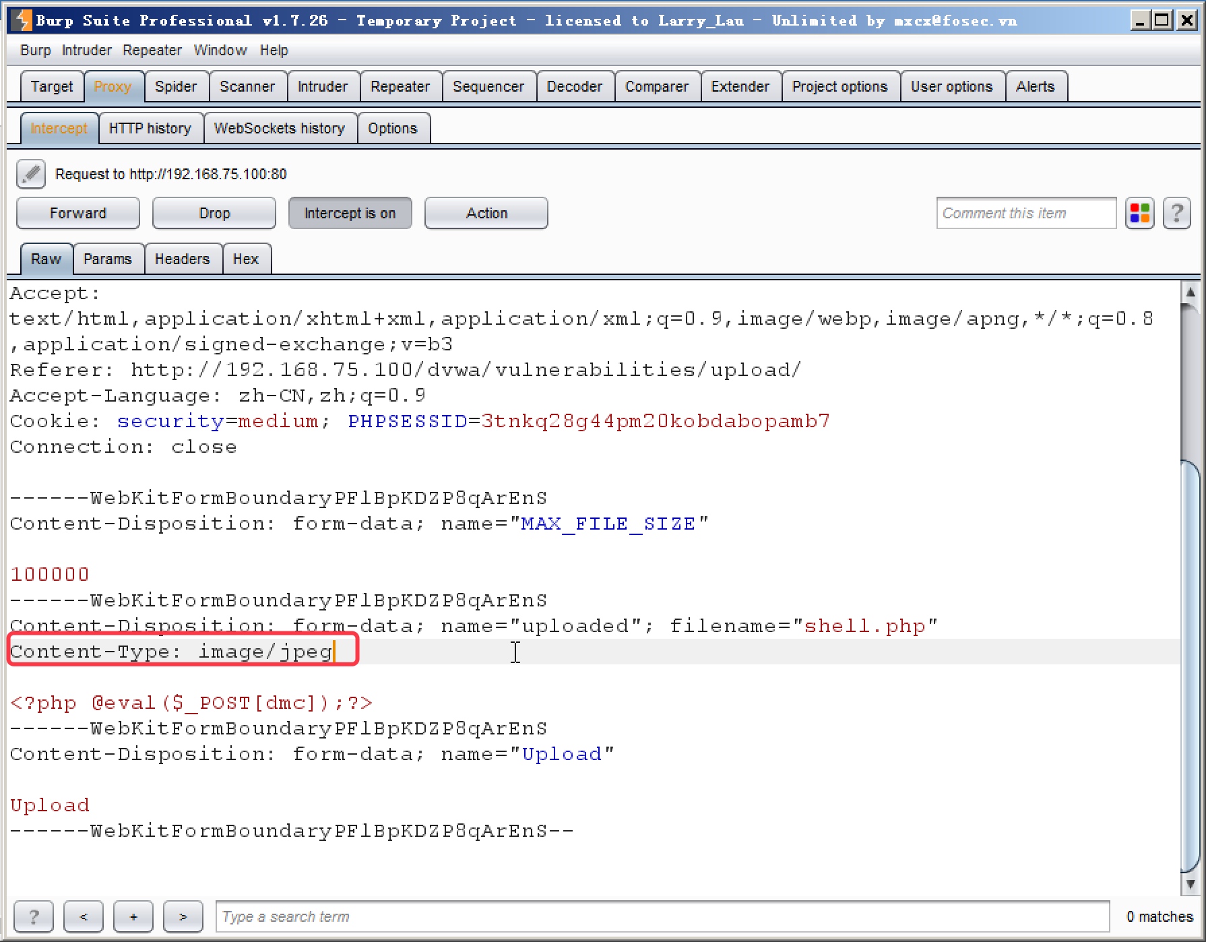Minimize the Burp Suite window

1139,20
